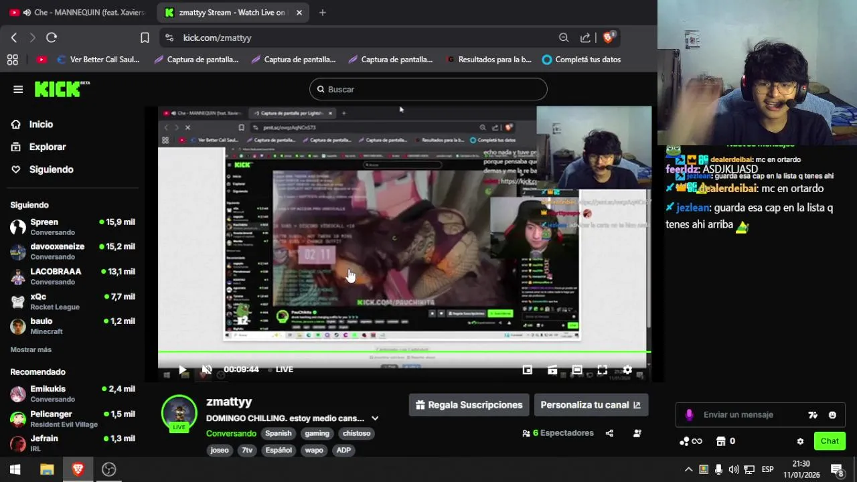The height and width of the screenshot is (482, 857).
Task: Click the share stream icon
Action: coord(609,433)
